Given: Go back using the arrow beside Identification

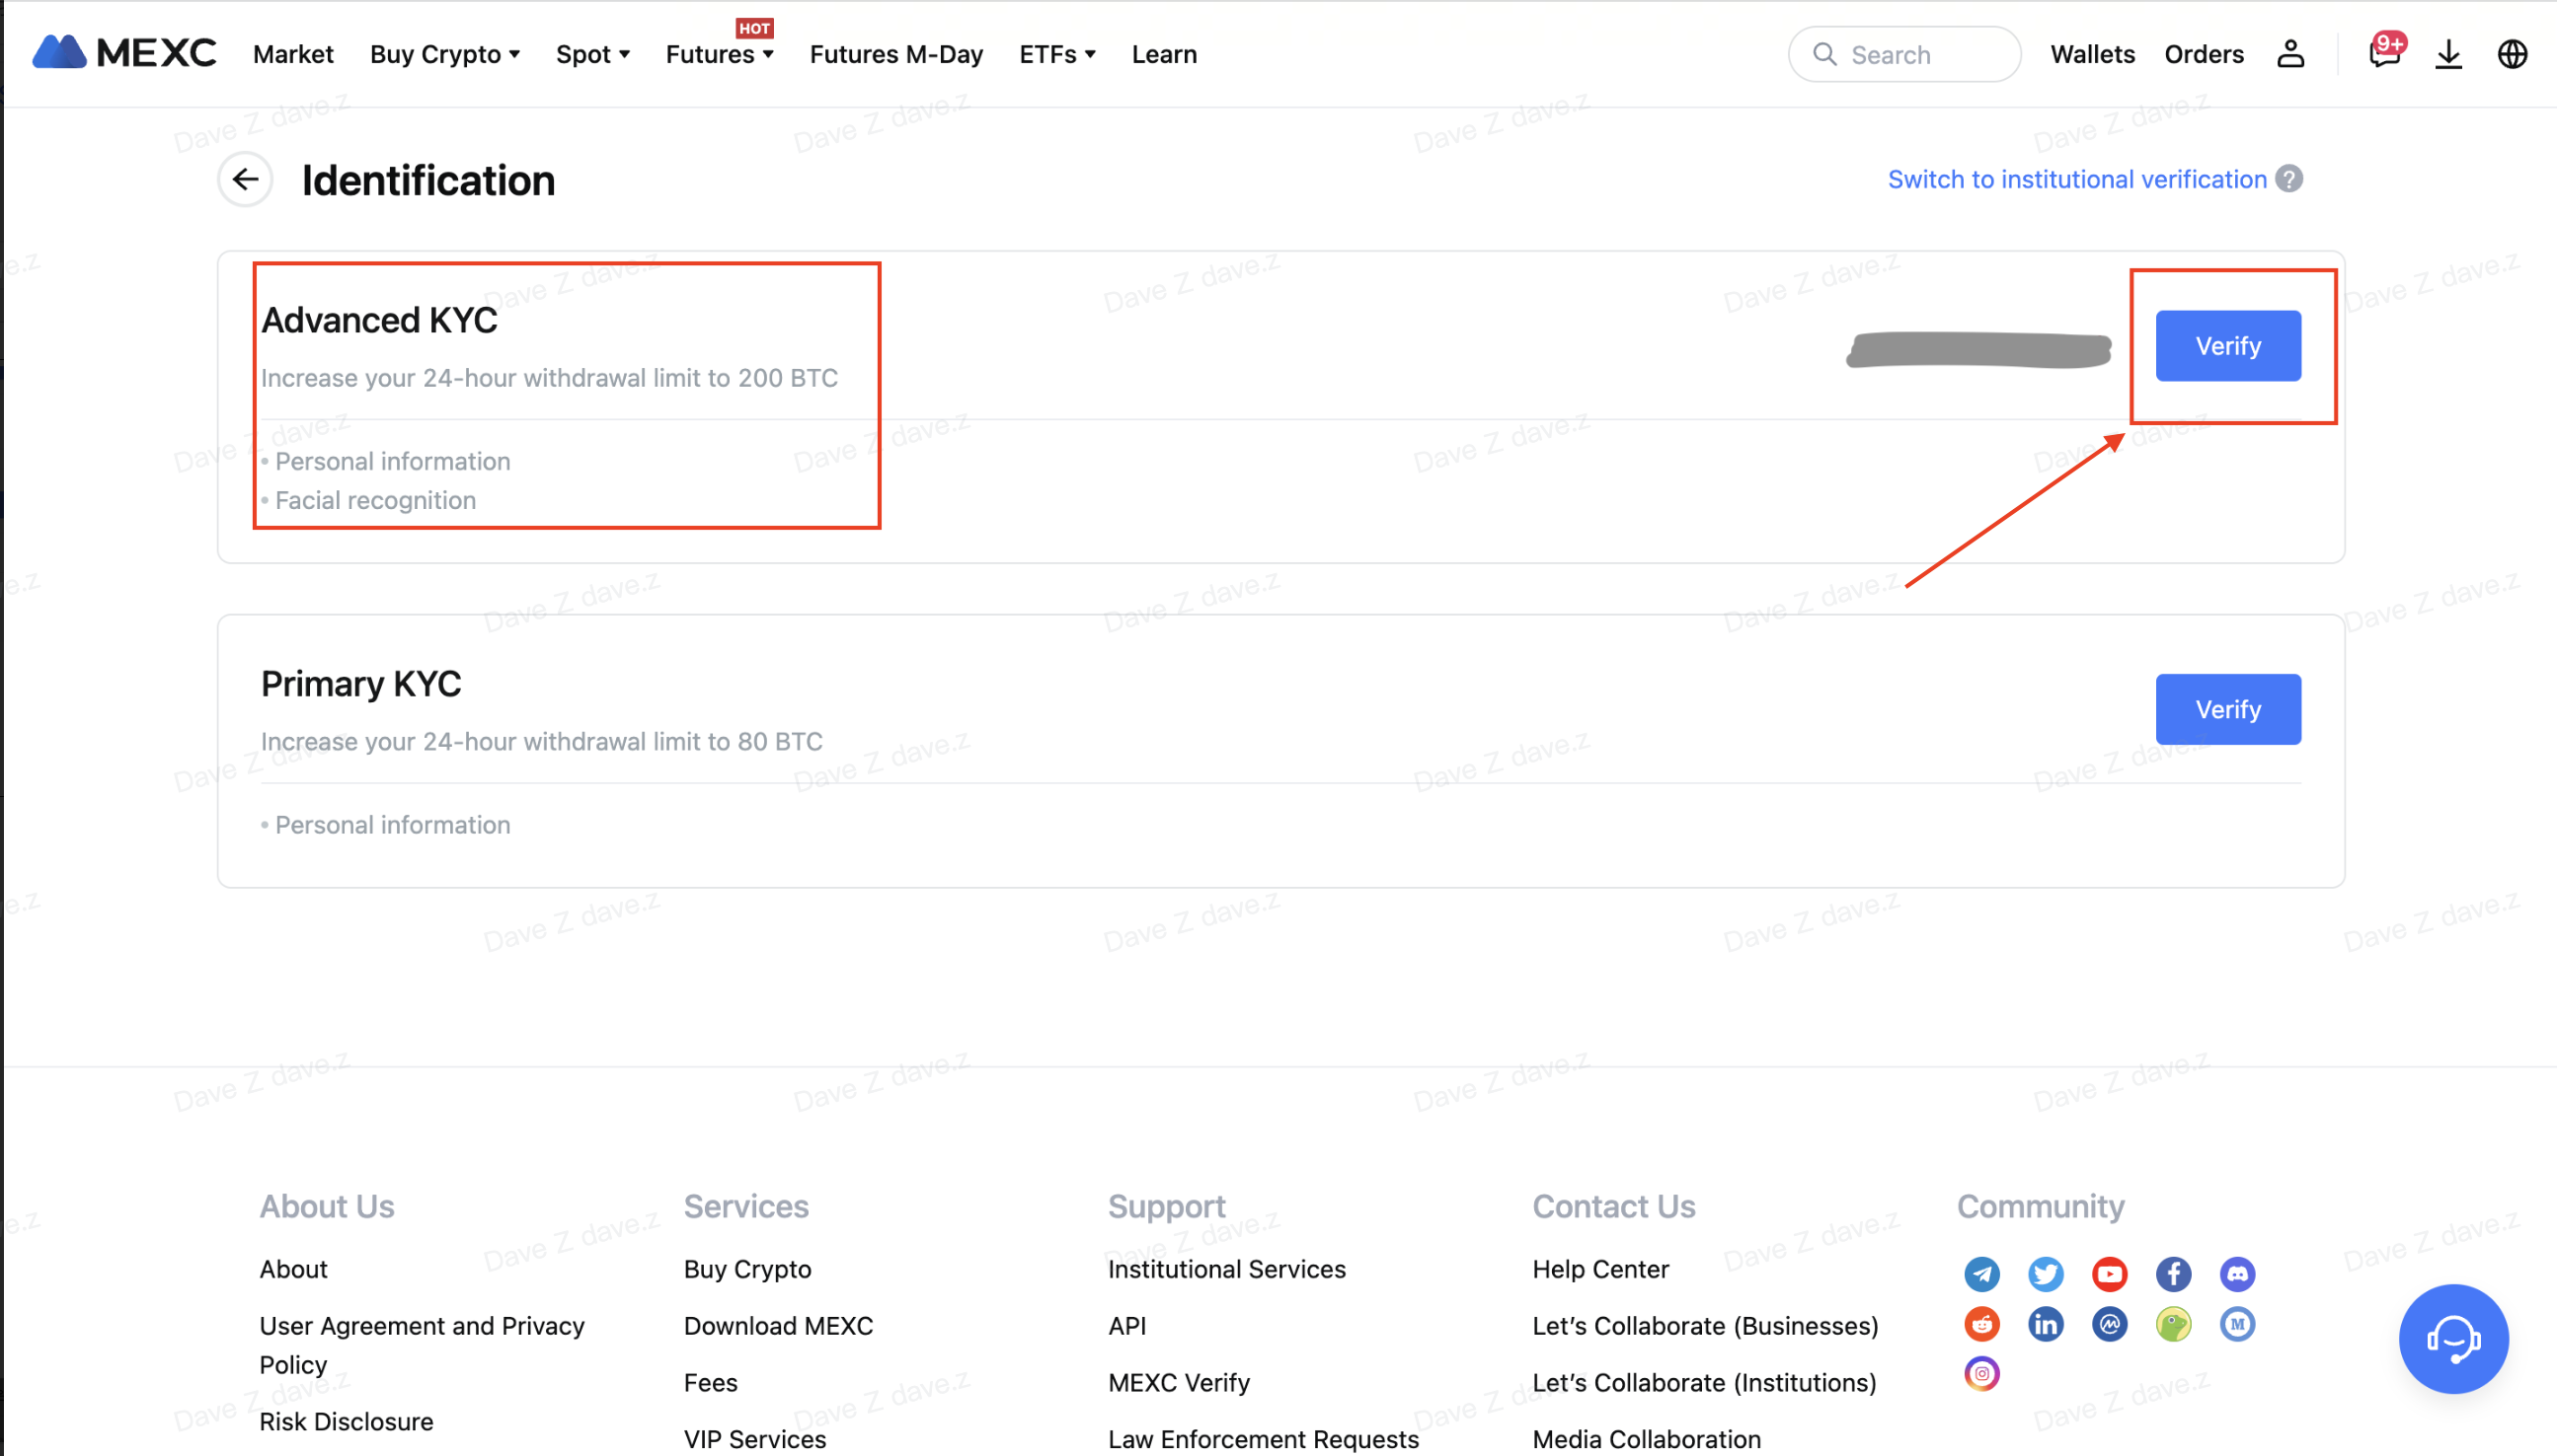Looking at the screenshot, I should 245,180.
